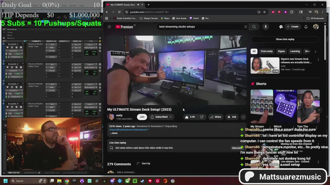This screenshot has height=185, width=330.
Task: Go to YouTube Premium home logo
Action: pos(124,27)
